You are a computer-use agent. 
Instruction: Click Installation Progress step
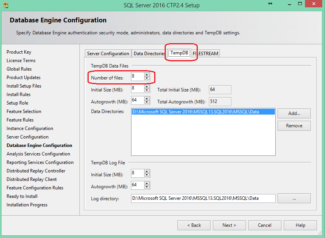[x=27, y=205]
